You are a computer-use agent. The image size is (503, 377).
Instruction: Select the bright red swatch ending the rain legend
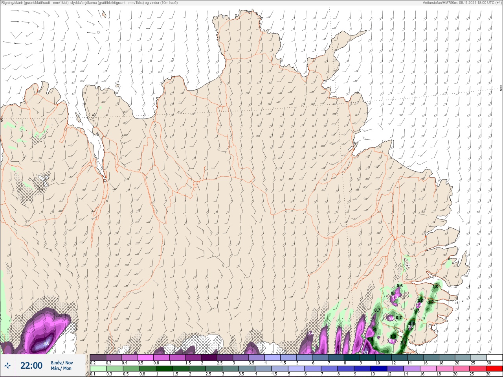pyautogui.click(x=495, y=368)
